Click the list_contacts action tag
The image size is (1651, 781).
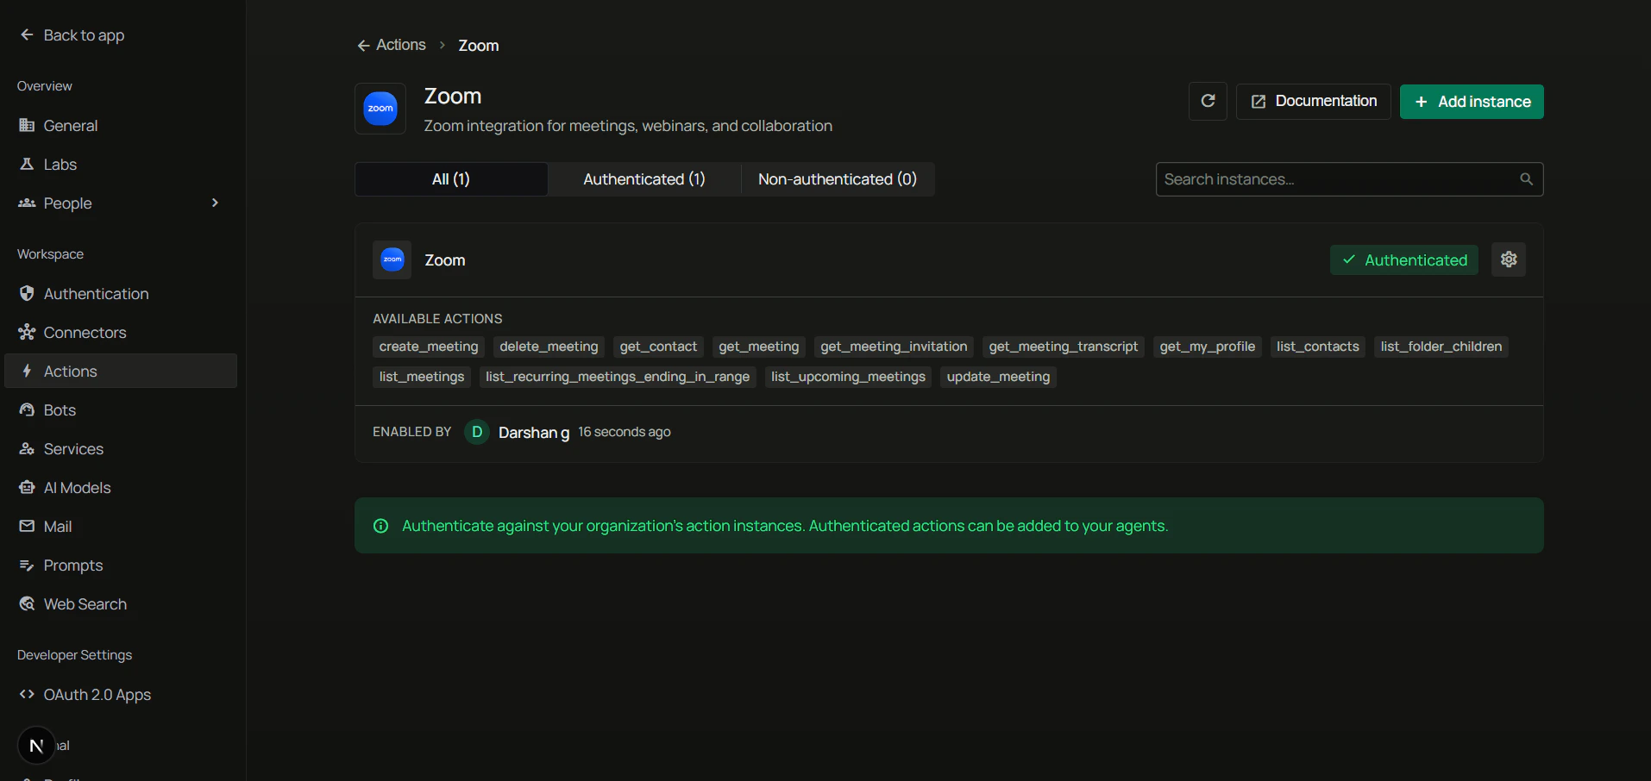click(x=1318, y=347)
